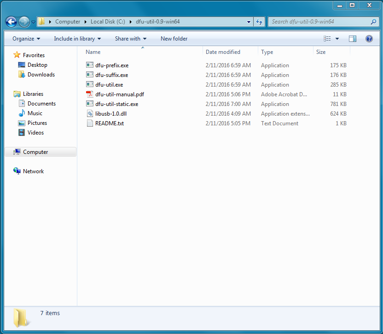Select Favorites in navigation pane

point(34,55)
